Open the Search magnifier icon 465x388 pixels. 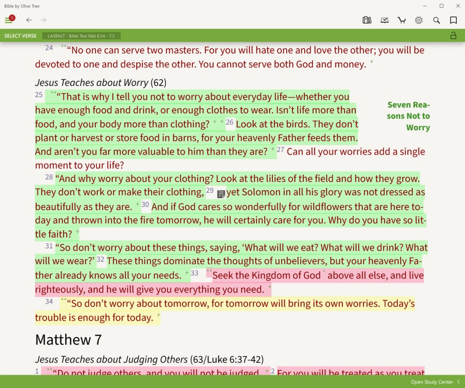(436, 20)
